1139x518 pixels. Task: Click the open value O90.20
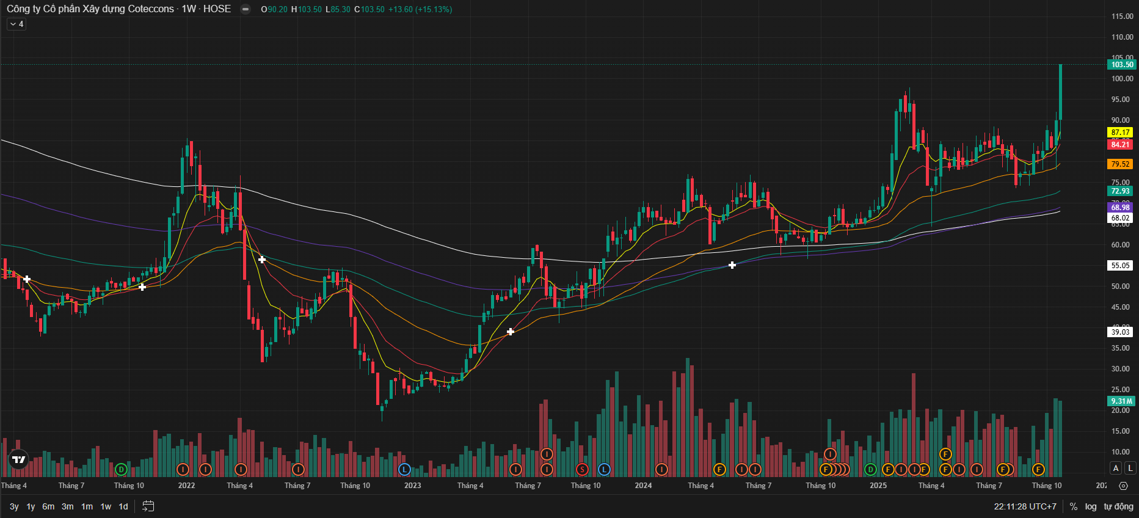click(274, 9)
